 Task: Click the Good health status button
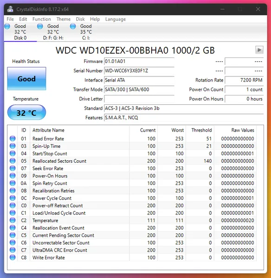[x=26, y=79]
